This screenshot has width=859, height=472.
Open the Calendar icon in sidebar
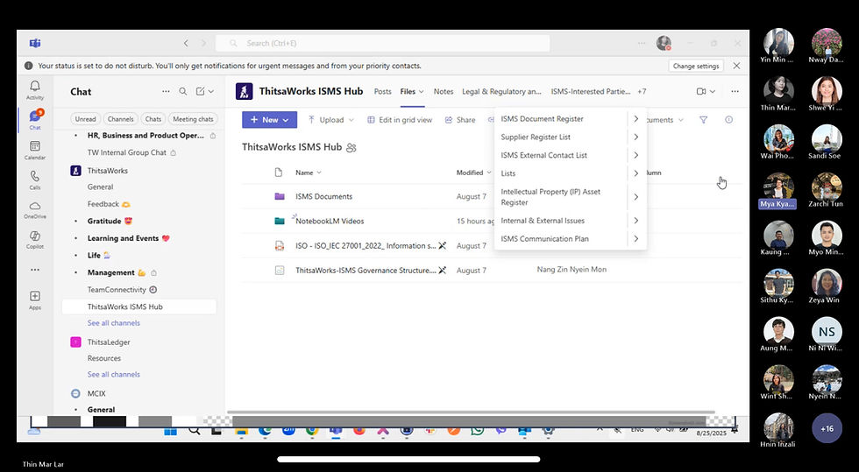34,146
